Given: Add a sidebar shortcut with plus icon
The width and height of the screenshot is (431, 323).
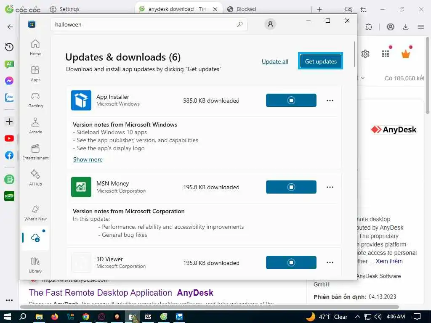Looking at the screenshot, I should tap(9, 122).
